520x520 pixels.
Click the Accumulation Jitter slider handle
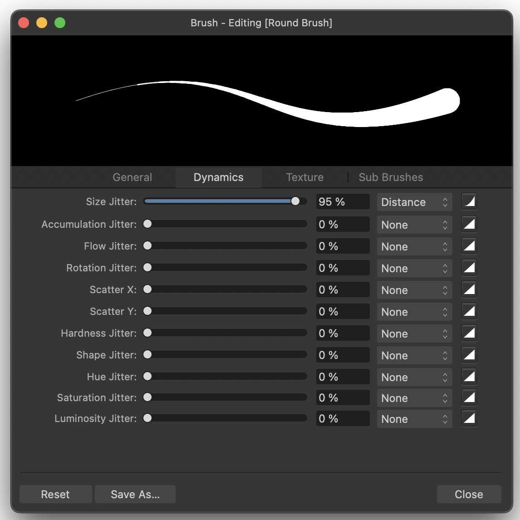(x=147, y=224)
